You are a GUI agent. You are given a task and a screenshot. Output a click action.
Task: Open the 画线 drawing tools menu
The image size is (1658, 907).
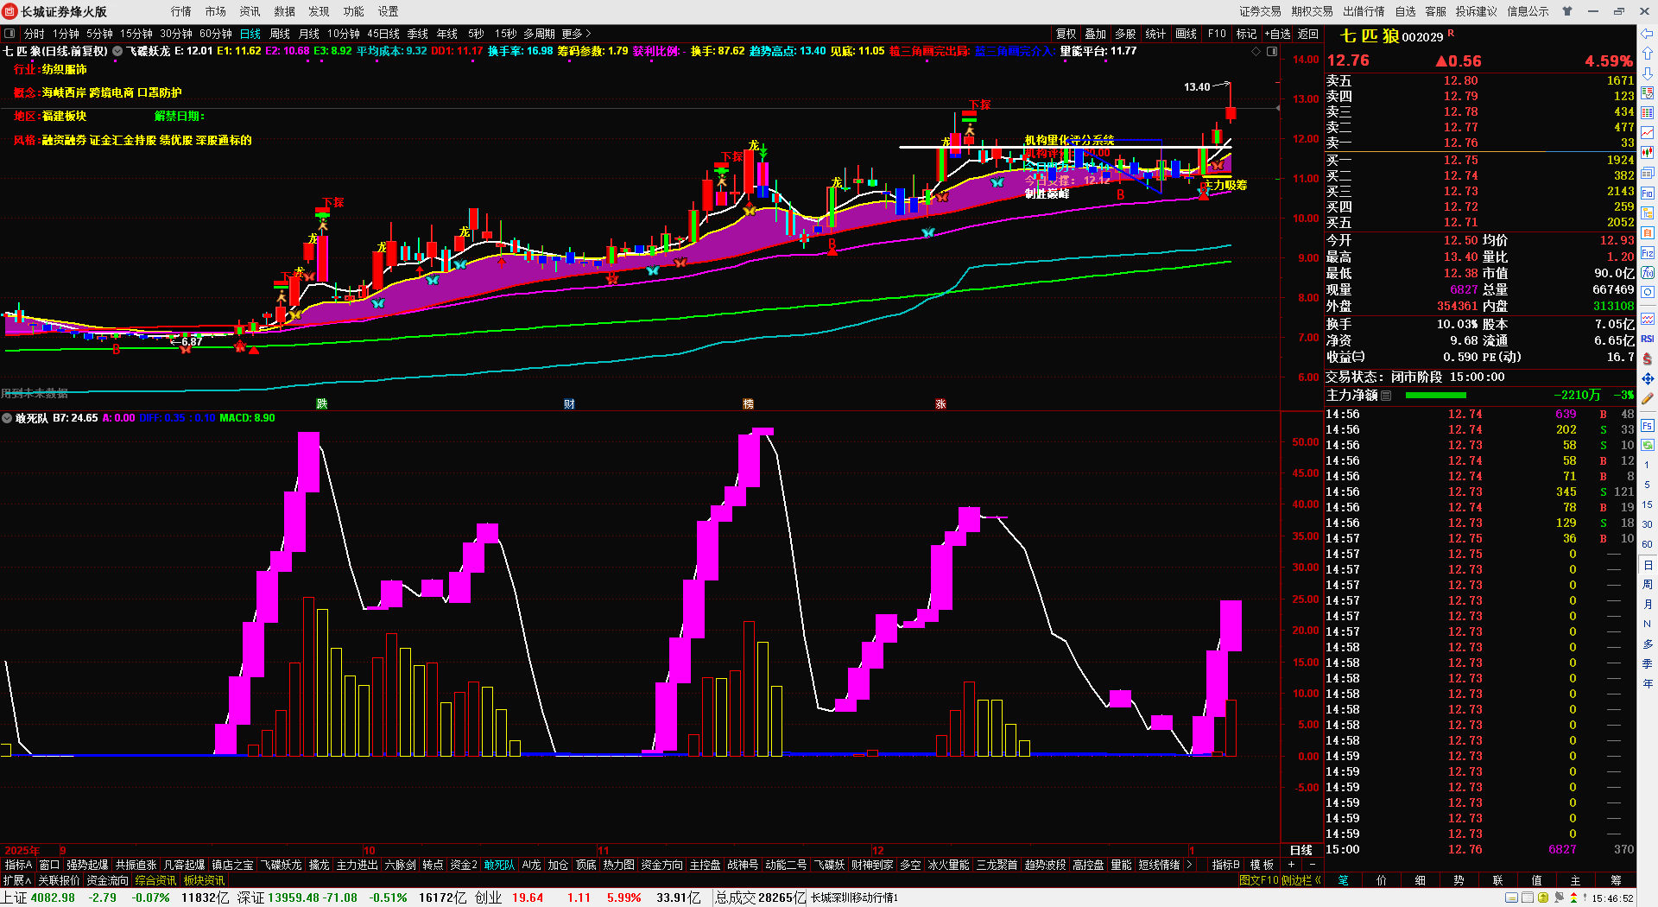(1187, 34)
